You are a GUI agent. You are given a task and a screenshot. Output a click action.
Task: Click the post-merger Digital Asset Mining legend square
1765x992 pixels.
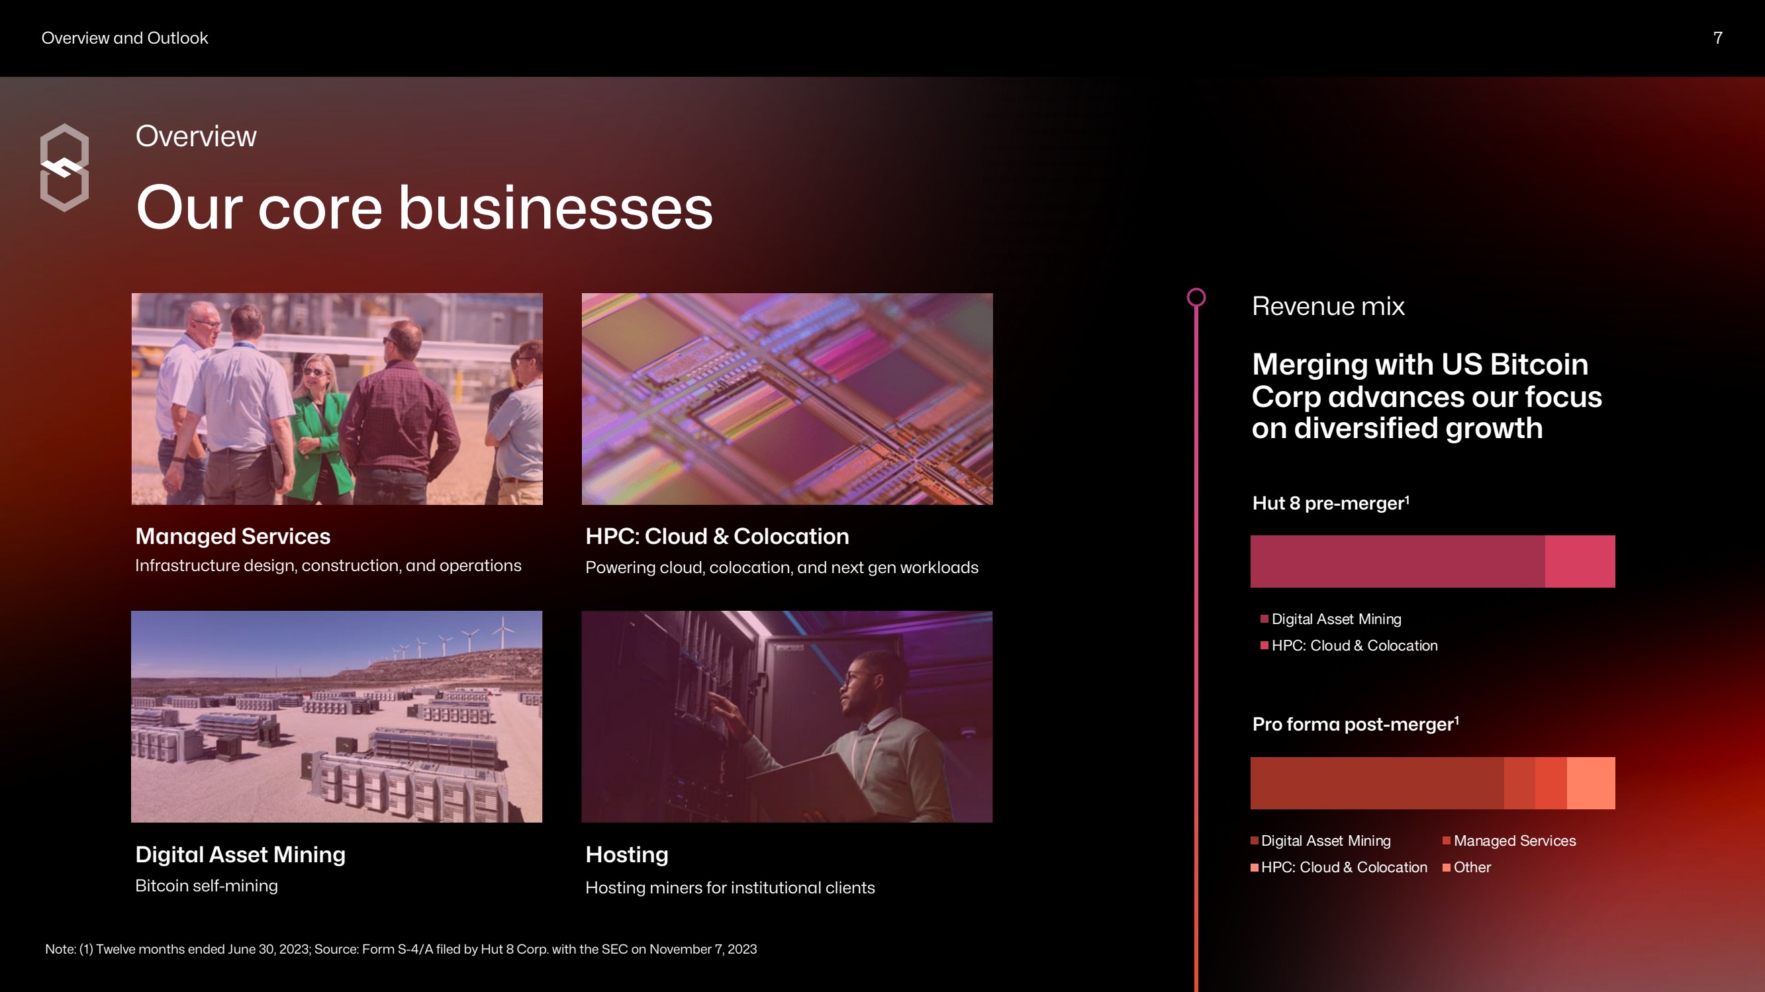(x=1254, y=840)
